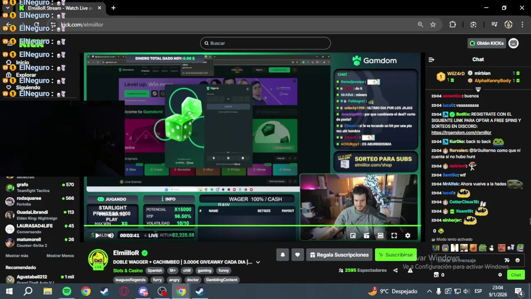Screen dimensions: 531x299
Task: Open the browser tab search chevron
Action: click(x=7, y=8)
